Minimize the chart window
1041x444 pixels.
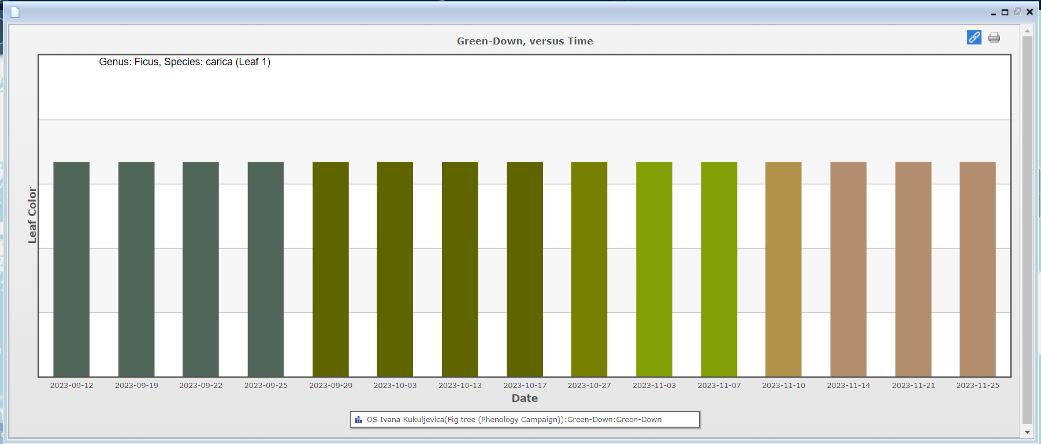click(993, 12)
